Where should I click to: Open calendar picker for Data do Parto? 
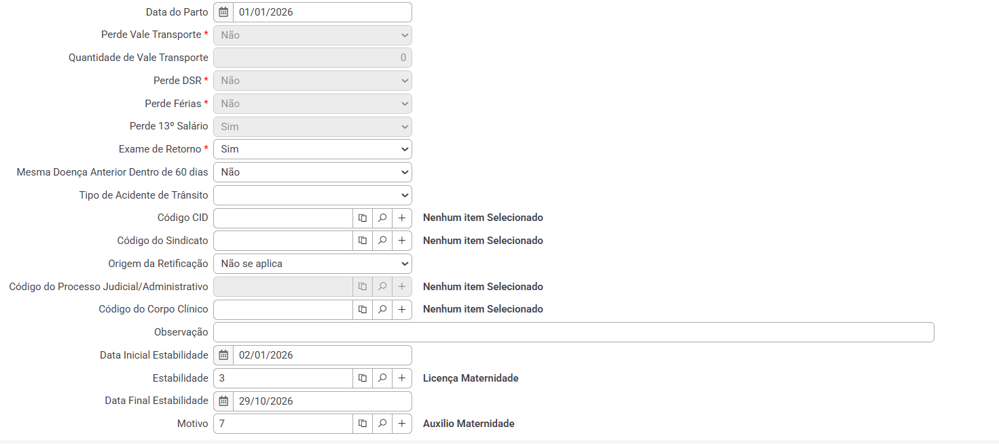pos(223,12)
